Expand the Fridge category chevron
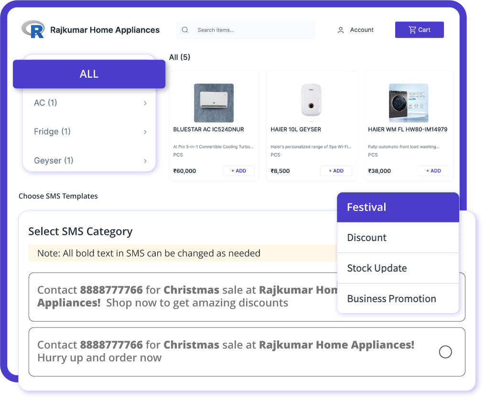The width and height of the screenshot is (485, 400). (145, 132)
